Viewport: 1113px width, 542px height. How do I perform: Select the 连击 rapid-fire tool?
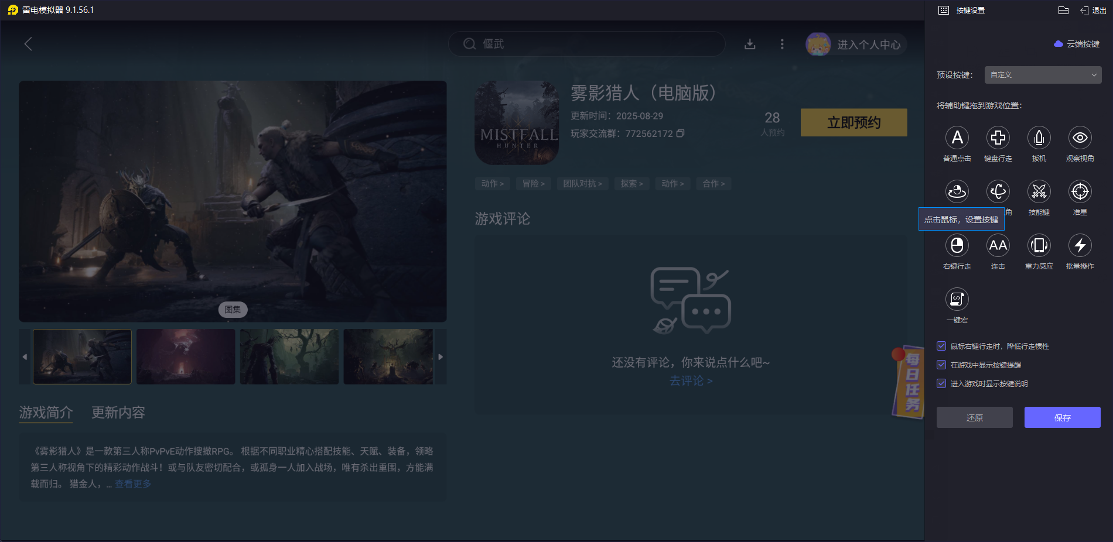tap(998, 246)
